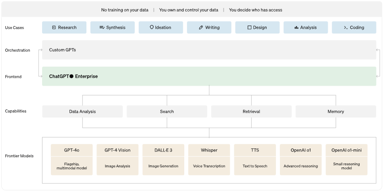Click the 'Image Generation' description
The height and width of the screenshot is (193, 384).
(163, 166)
